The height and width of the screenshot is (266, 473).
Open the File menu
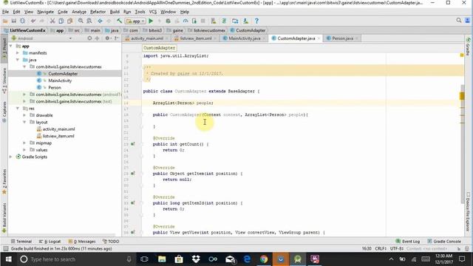coord(5,12)
